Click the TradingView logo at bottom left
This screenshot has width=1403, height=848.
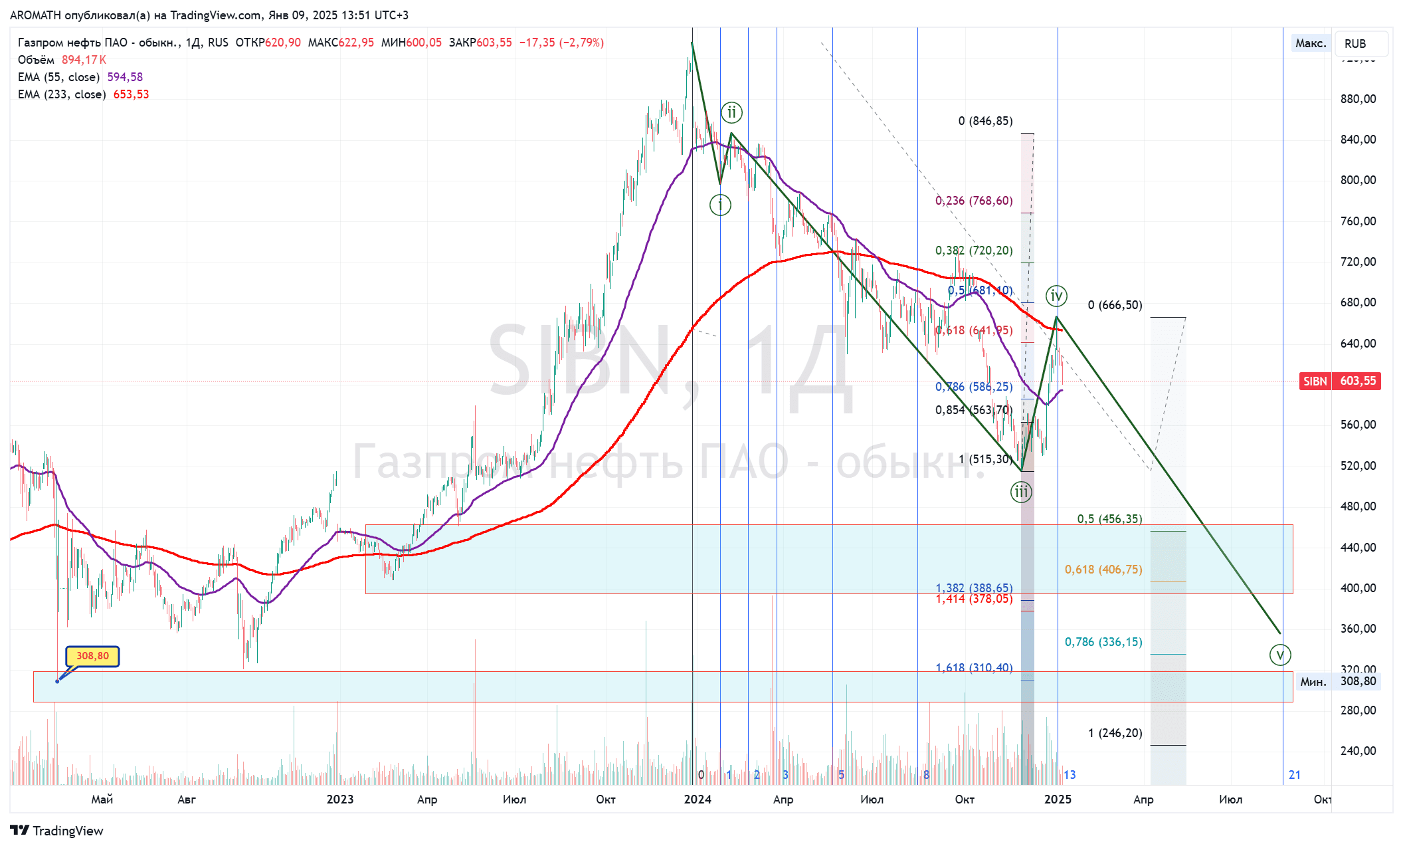pyautogui.click(x=57, y=831)
